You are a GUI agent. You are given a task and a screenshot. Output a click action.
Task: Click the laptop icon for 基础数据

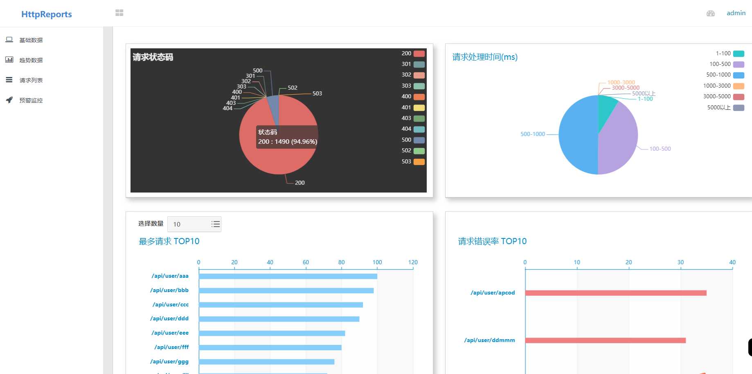[x=9, y=40]
